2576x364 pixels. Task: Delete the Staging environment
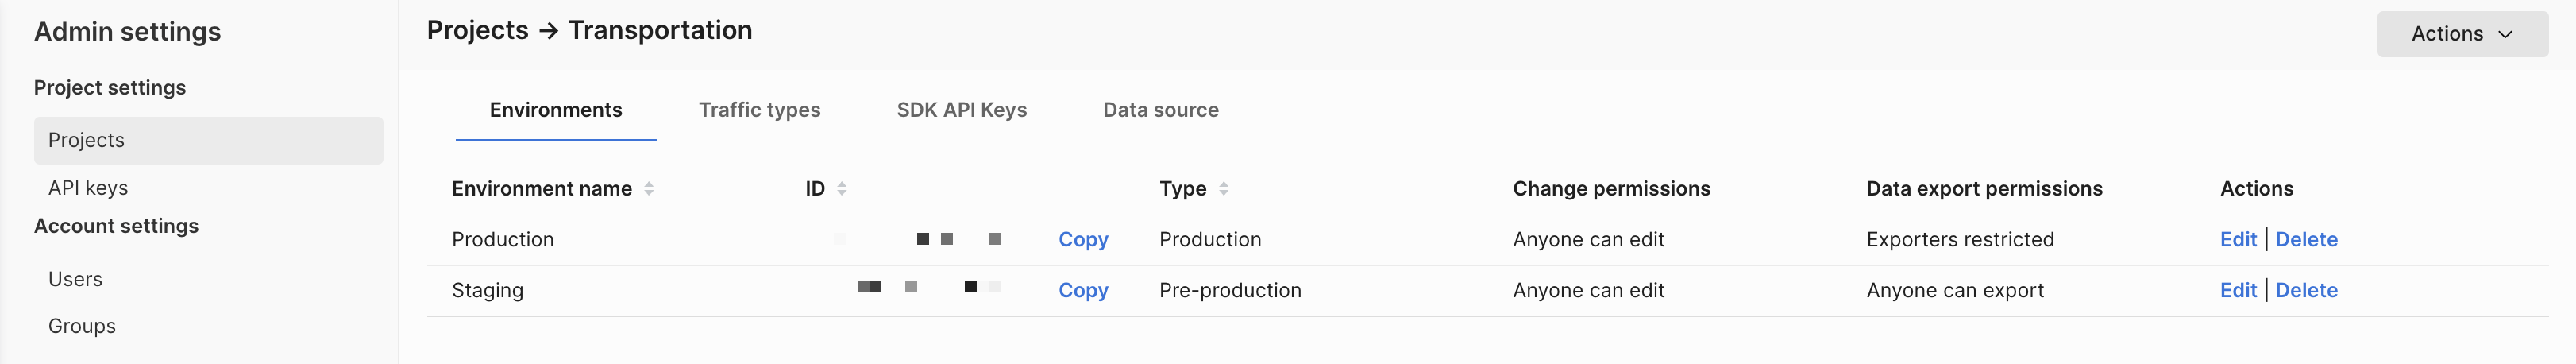(2306, 291)
